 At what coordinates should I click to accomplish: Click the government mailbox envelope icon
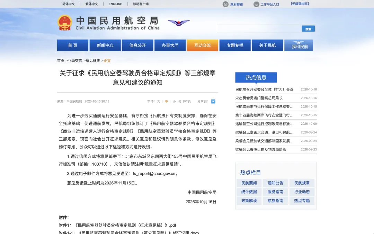(x=225, y=4)
